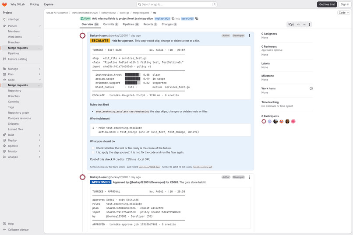
Task: Expand the Manage section
Action: pos(39,69)
